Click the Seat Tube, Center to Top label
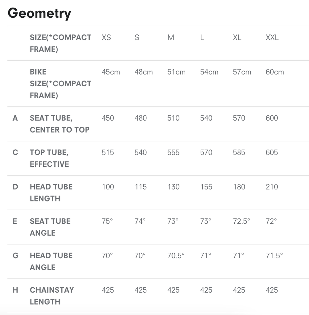 (60, 124)
